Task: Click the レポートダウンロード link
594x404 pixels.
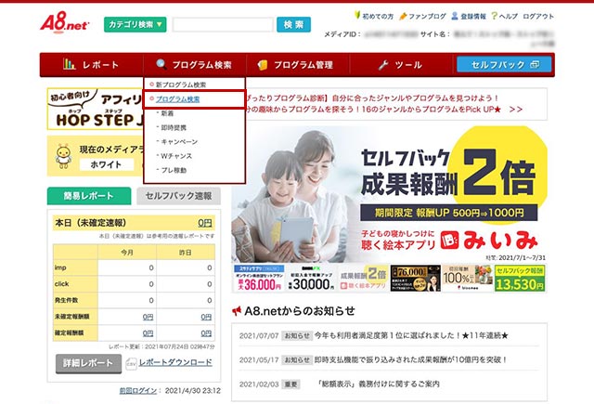Action: 175,363
